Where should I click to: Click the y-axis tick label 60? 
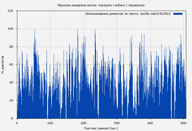coord(11,65)
